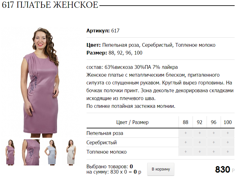239x177 pixels.
Task: Add Серебристый dress in size 100
Action: (x=227, y=142)
